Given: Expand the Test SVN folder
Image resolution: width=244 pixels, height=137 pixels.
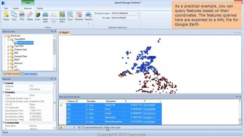Looking at the screenshot, I should (x=8, y=46).
